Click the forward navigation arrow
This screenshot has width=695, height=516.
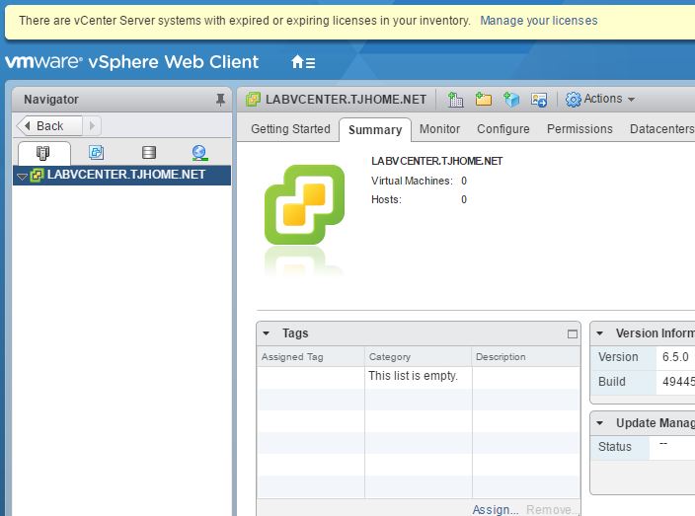(92, 125)
